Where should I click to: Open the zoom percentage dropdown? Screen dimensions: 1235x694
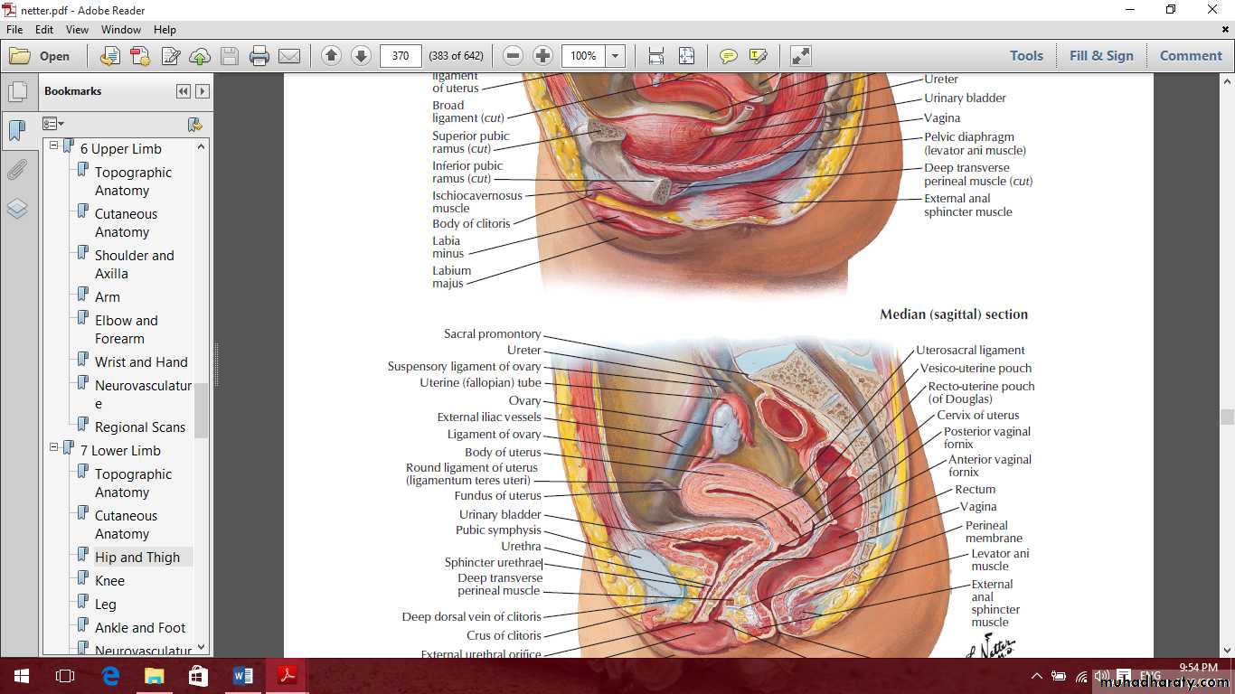[x=616, y=56]
